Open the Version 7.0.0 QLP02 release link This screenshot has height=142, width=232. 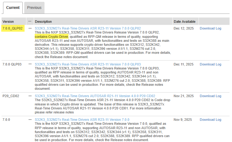(x=88, y=28)
